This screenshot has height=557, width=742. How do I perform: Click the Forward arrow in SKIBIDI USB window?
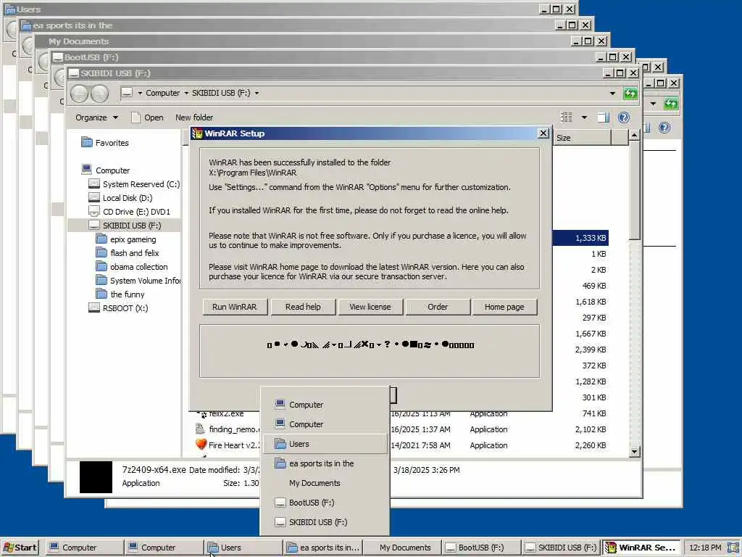coord(99,94)
